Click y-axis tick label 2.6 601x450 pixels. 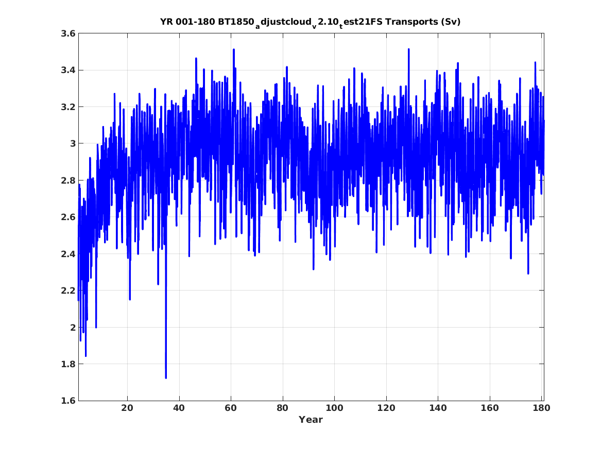(x=68, y=218)
